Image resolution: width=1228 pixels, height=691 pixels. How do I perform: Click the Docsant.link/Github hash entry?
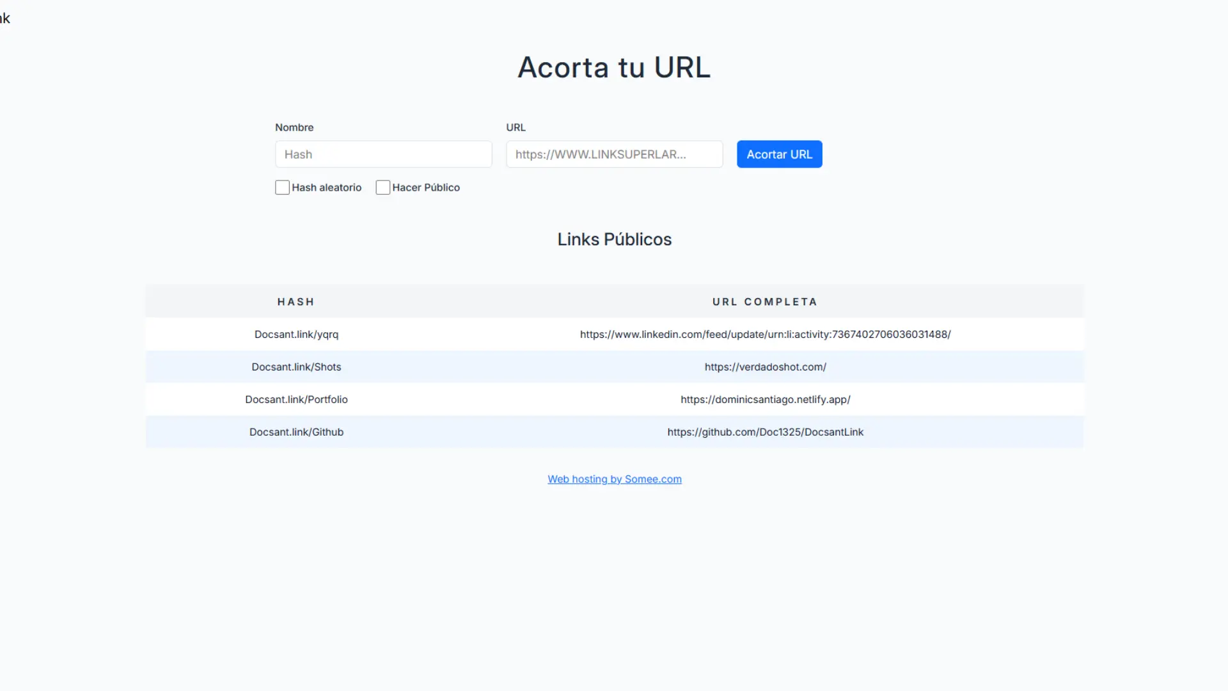click(296, 432)
